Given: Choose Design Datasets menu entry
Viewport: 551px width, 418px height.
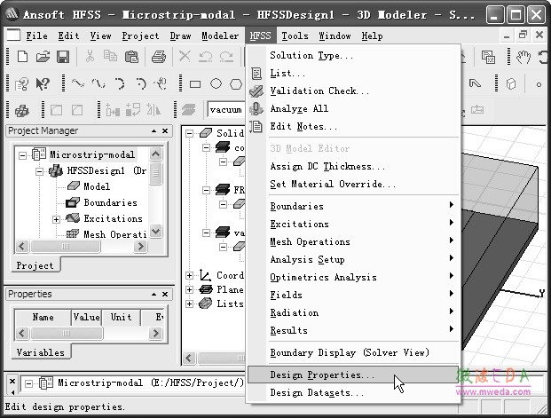Looking at the screenshot, I should click(353, 392).
